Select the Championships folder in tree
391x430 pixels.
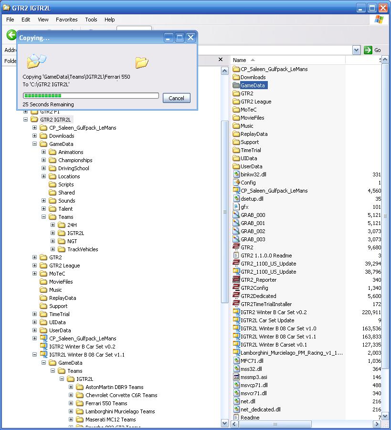point(75,160)
